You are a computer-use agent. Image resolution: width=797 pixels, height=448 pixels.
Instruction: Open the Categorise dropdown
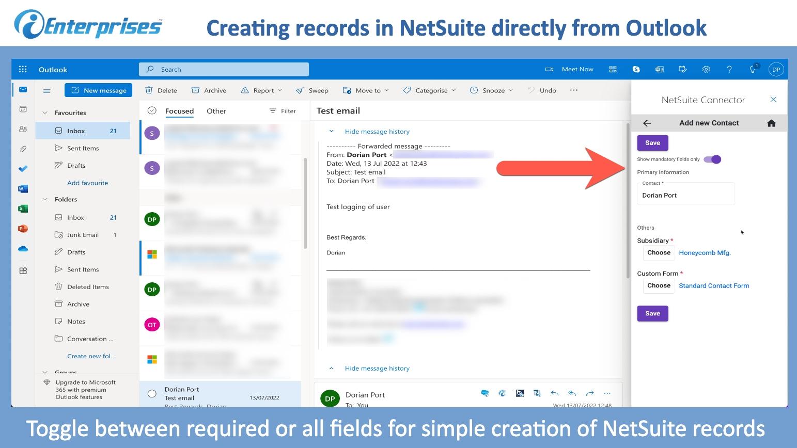pyautogui.click(x=430, y=90)
